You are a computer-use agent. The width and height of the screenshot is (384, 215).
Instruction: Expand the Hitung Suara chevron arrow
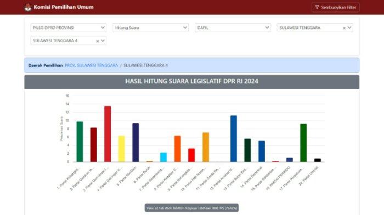(185, 27)
